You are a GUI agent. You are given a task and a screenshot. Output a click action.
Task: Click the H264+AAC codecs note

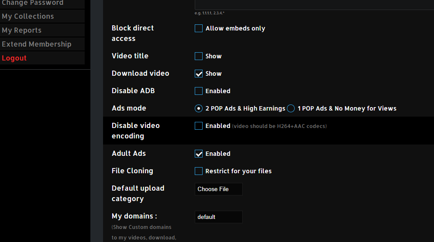click(x=279, y=126)
